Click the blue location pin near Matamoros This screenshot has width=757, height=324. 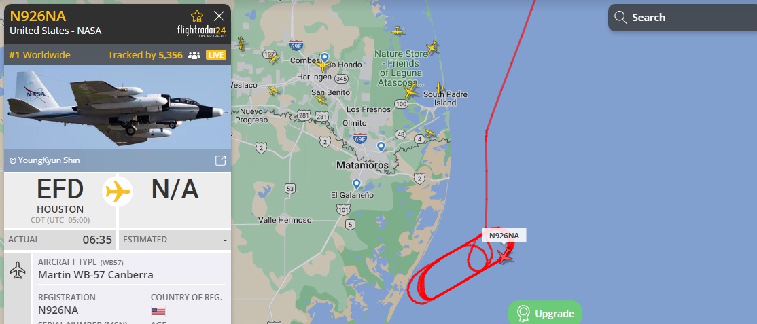[381, 146]
